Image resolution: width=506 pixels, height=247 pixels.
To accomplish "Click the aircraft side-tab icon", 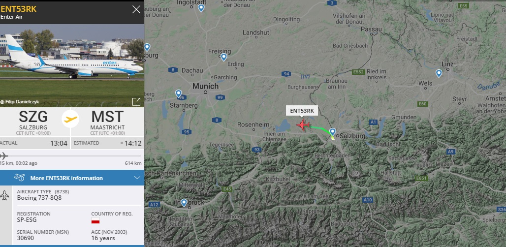I will tap(4, 195).
